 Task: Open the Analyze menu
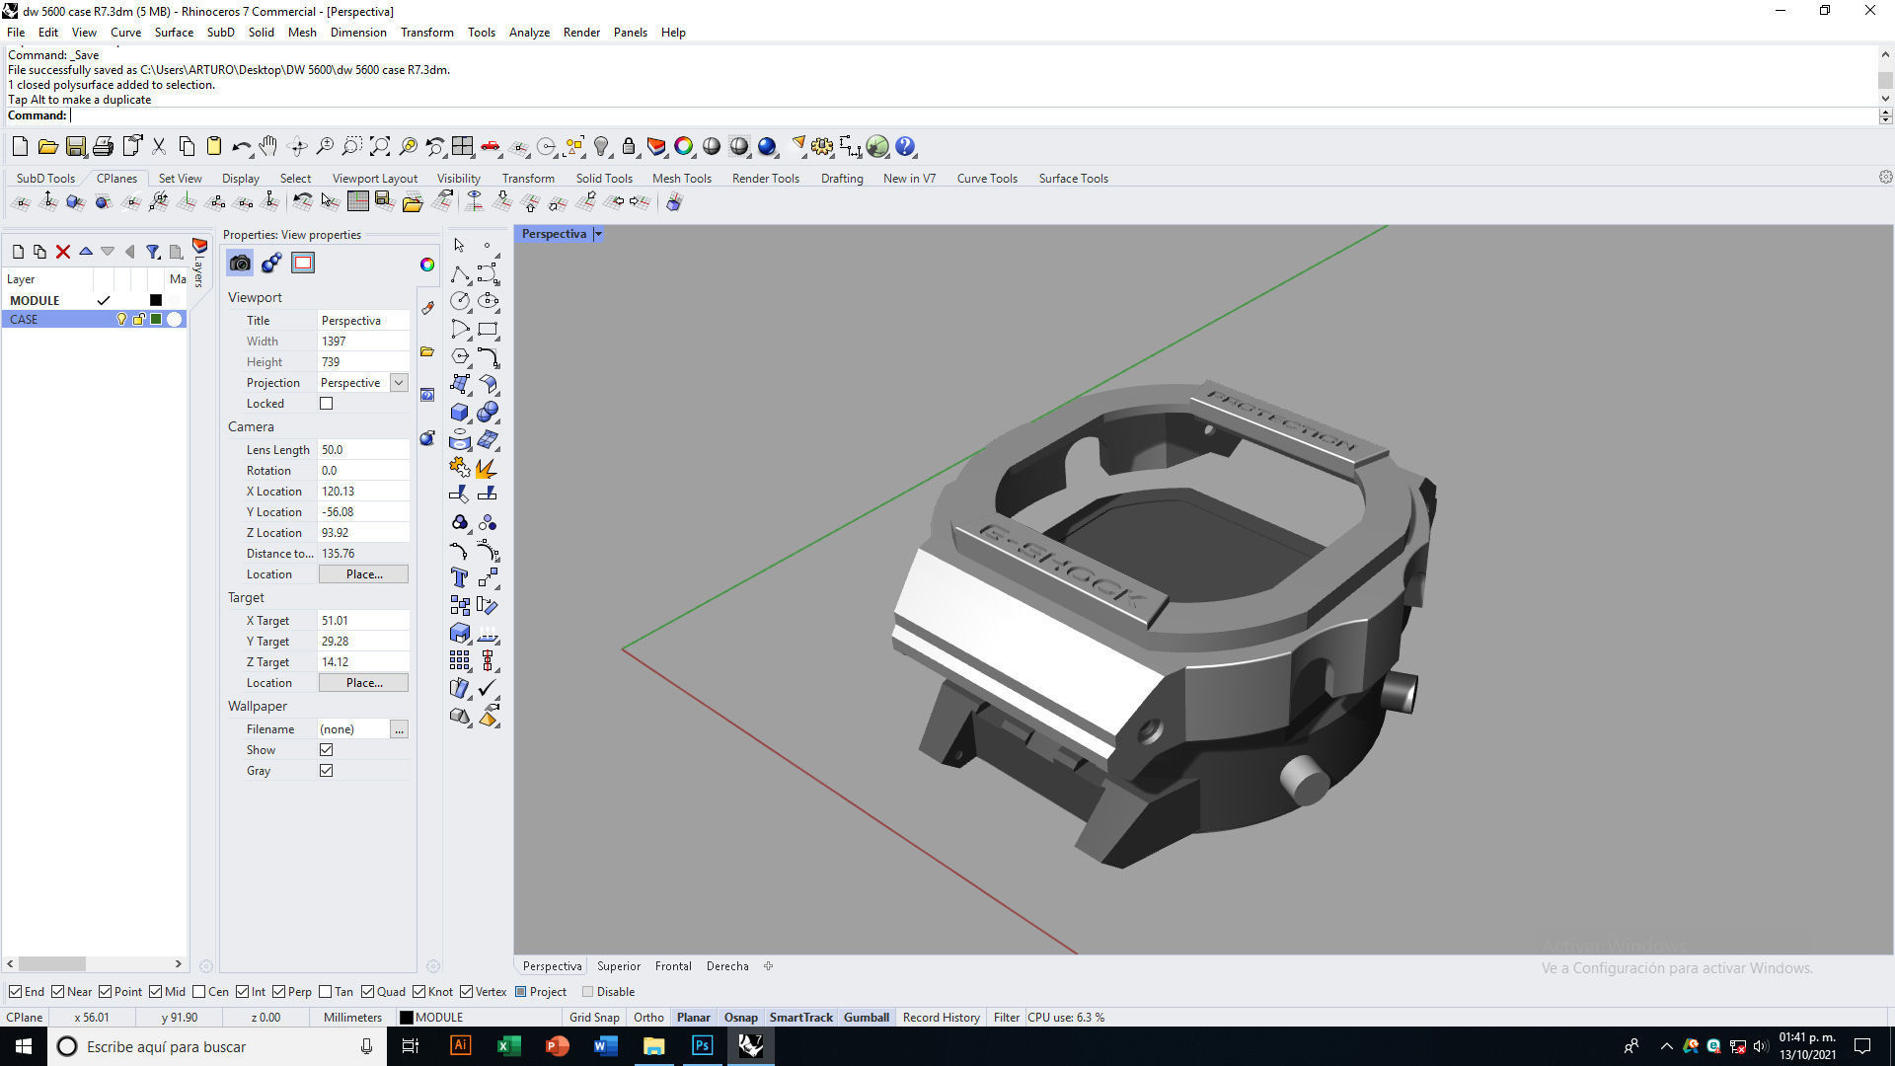coord(529,33)
